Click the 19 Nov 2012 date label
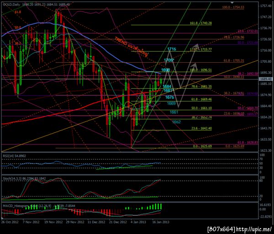This screenshot has height=234, width=274. pos(53,222)
